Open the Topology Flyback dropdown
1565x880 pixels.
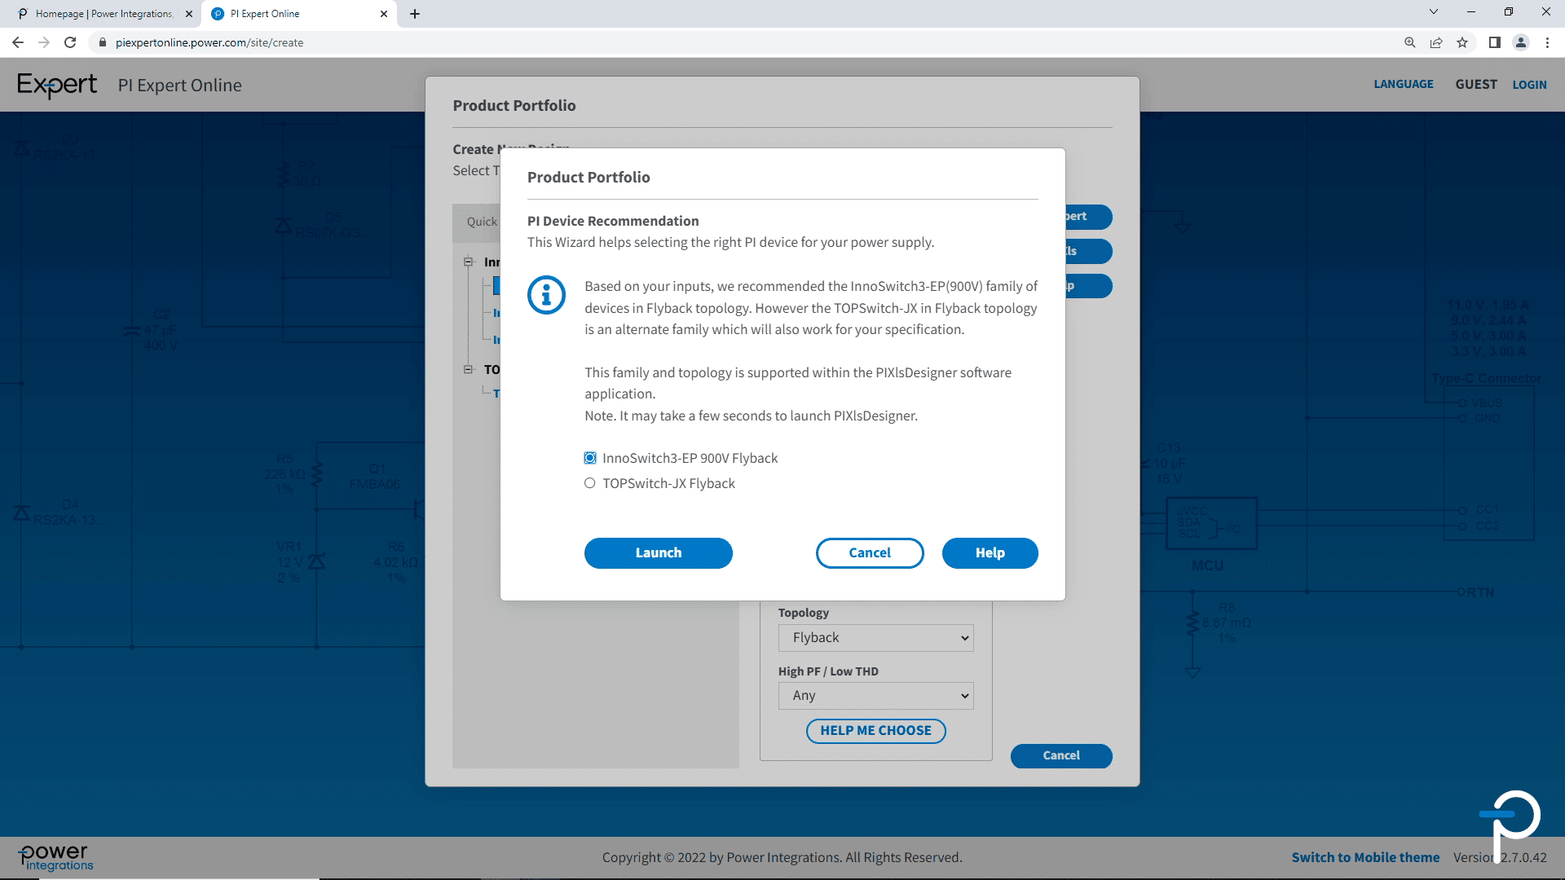(x=875, y=638)
